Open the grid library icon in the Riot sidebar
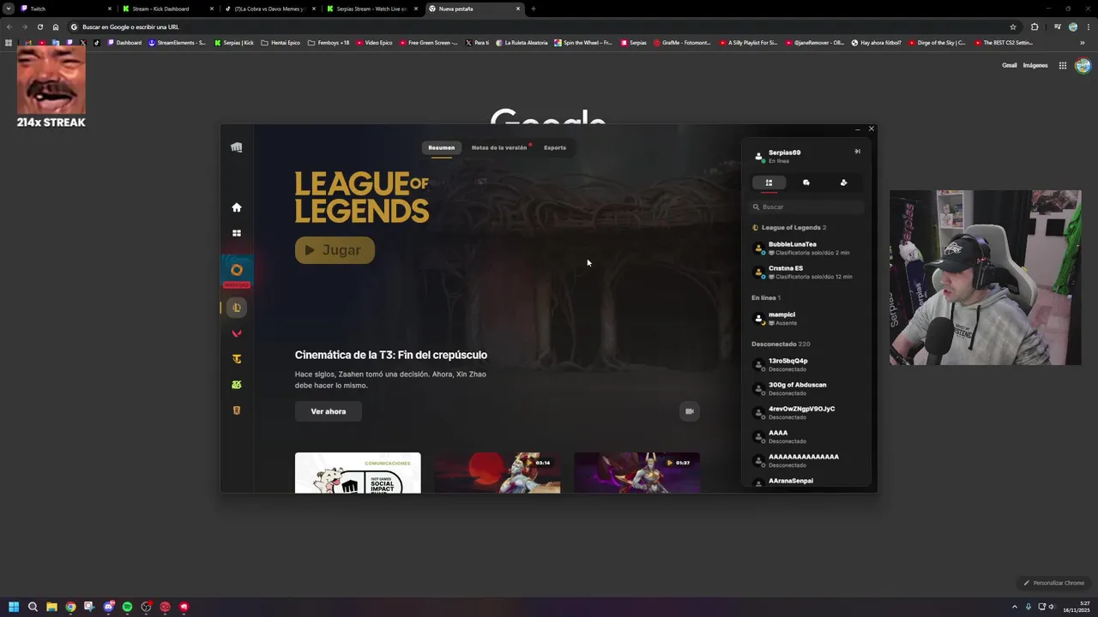1098x617 pixels. tap(237, 233)
